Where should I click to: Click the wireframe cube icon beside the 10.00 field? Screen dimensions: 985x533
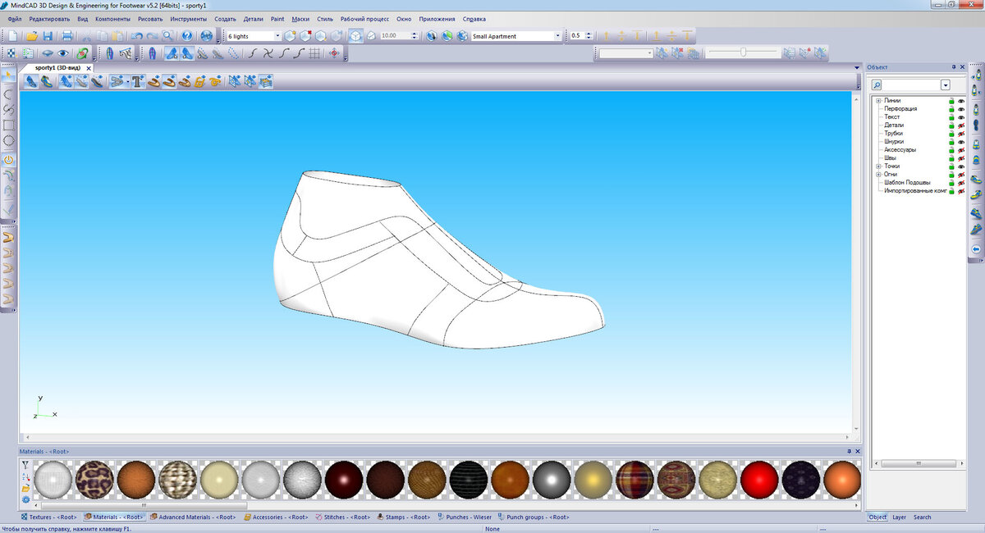[355, 36]
